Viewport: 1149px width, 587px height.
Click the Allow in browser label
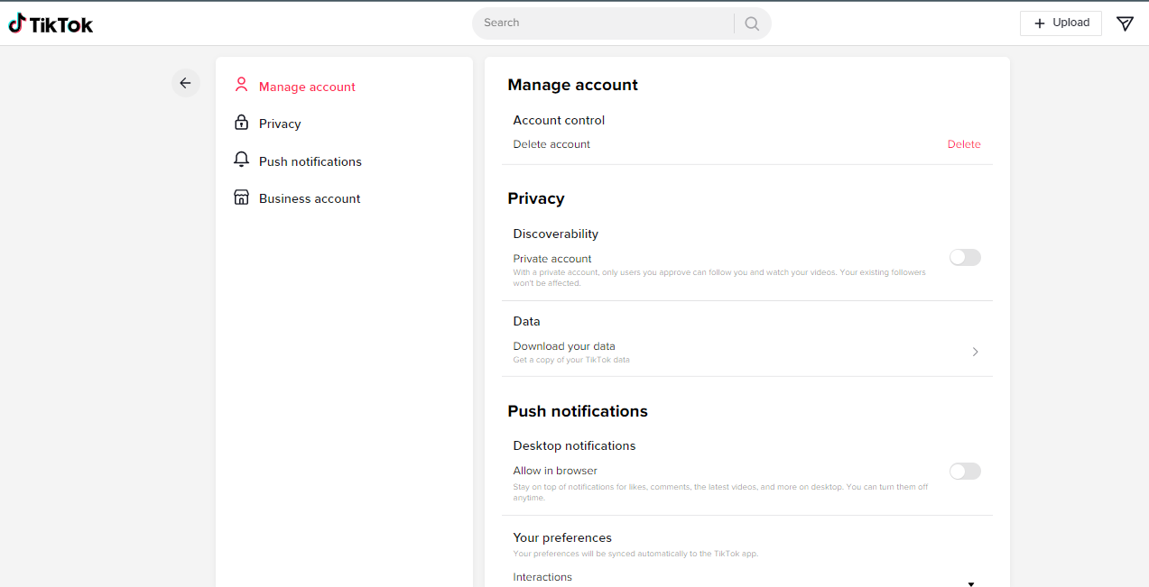point(555,471)
